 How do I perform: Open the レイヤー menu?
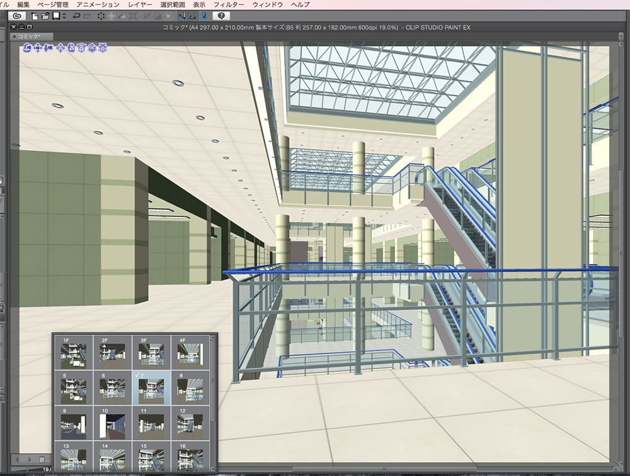click(x=139, y=4)
